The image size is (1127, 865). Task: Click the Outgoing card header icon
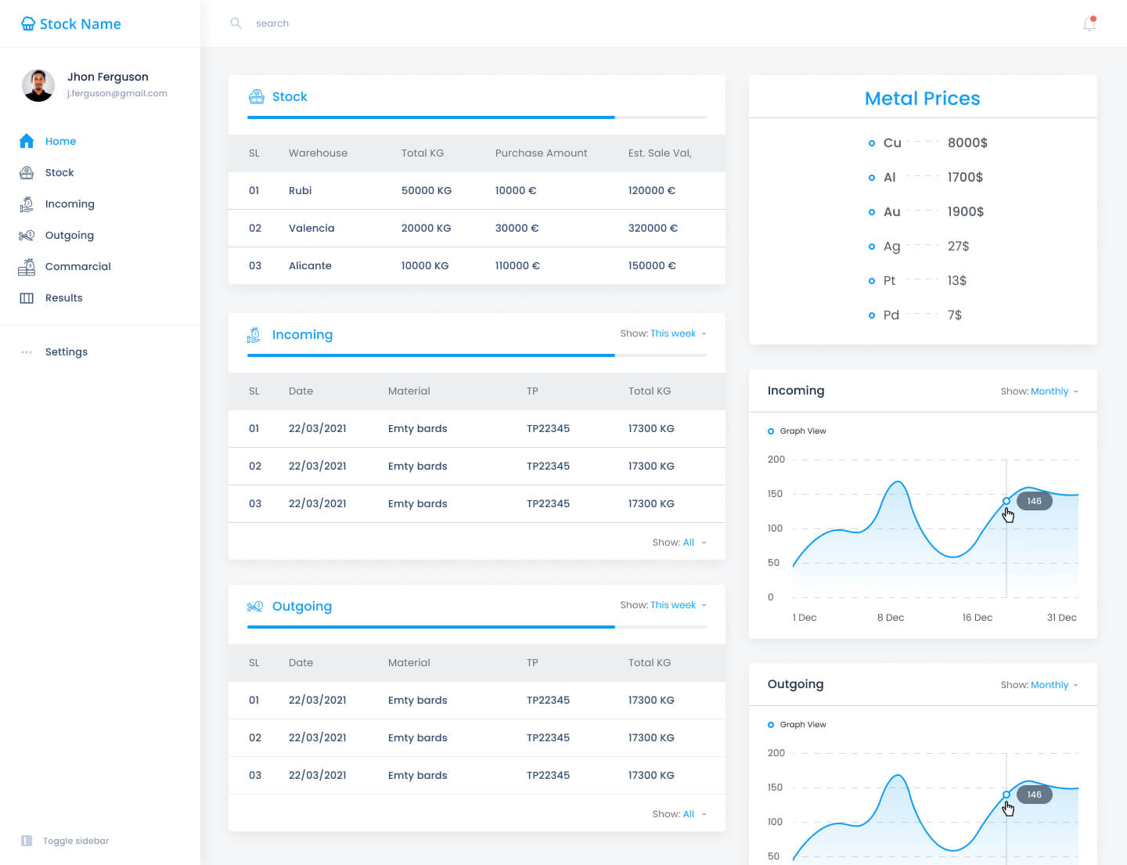click(255, 606)
